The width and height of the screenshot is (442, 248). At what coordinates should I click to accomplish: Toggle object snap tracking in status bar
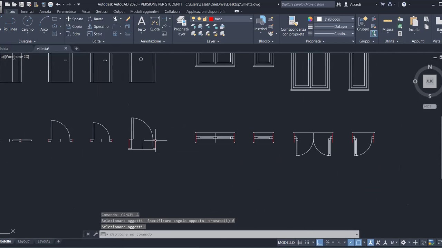pyautogui.click(x=351, y=242)
